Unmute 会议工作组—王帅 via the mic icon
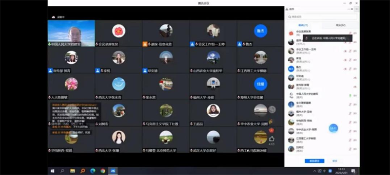This screenshot has width=390, height=175. [350, 51]
